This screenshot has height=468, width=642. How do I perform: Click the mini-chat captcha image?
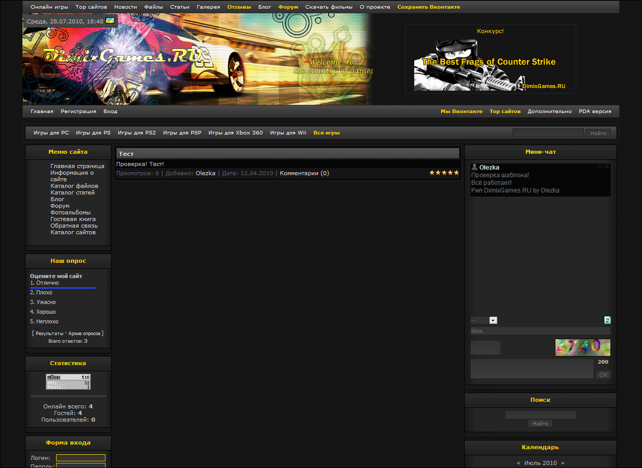(582, 347)
